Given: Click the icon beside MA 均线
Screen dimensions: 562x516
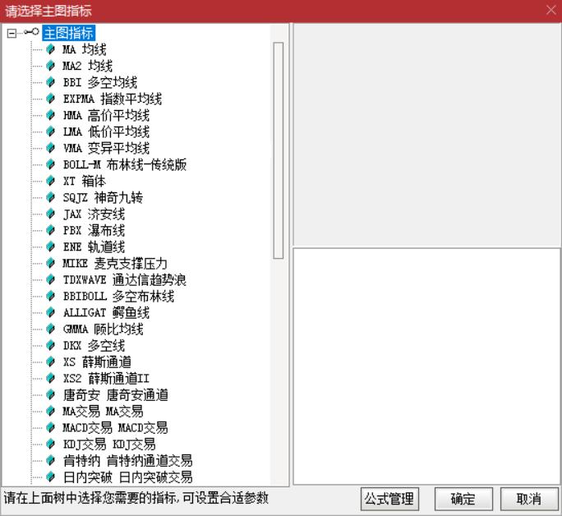Looking at the screenshot, I should (x=52, y=50).
